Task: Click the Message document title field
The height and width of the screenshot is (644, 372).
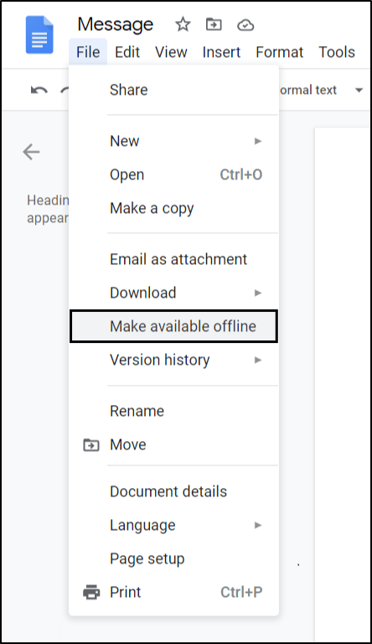Action: click(116, 24)
